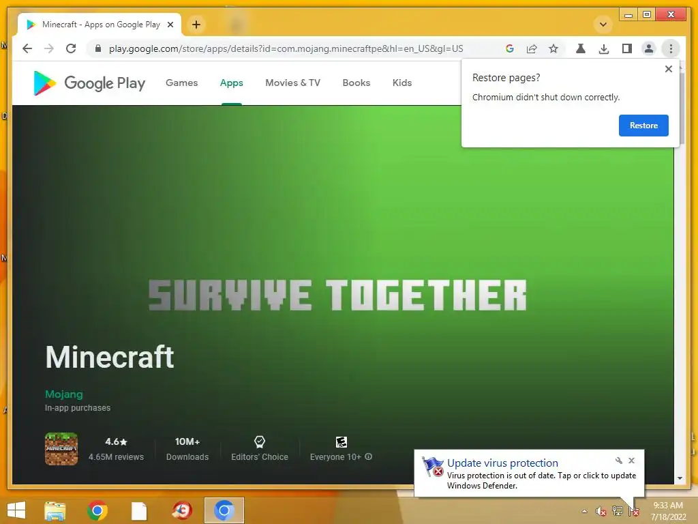698x524 pixels.
Task: Open notification options wrench icon
Action: pyautogui.click(x=619, y=461)
